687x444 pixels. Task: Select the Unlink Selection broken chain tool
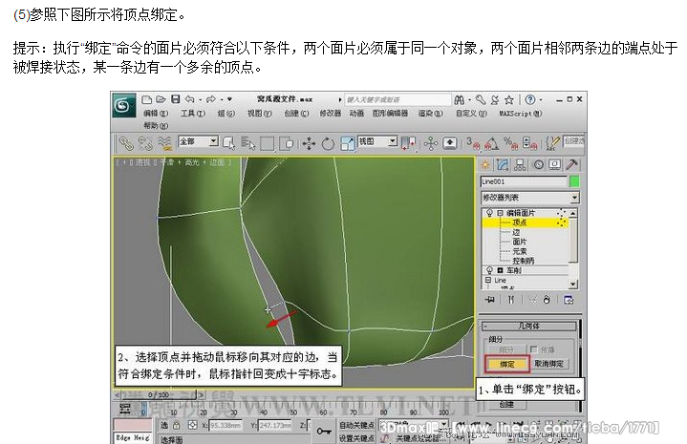145,143
